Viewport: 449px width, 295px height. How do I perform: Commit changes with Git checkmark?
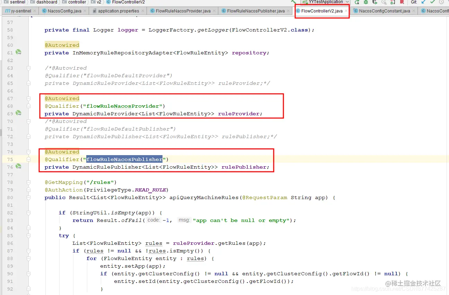[432, 2]
